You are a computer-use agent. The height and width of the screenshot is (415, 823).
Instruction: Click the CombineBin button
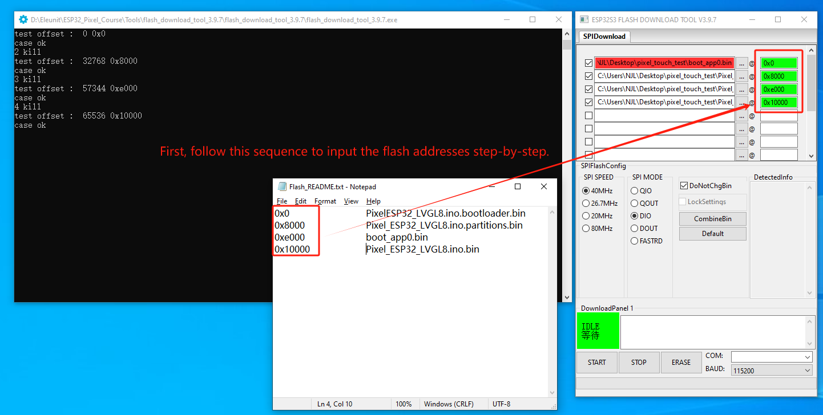[x=712, y=219]
